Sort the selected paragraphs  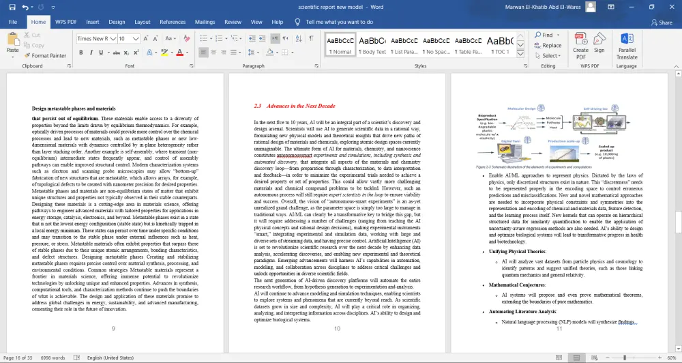pyautogui.click(x=299, y=39)
